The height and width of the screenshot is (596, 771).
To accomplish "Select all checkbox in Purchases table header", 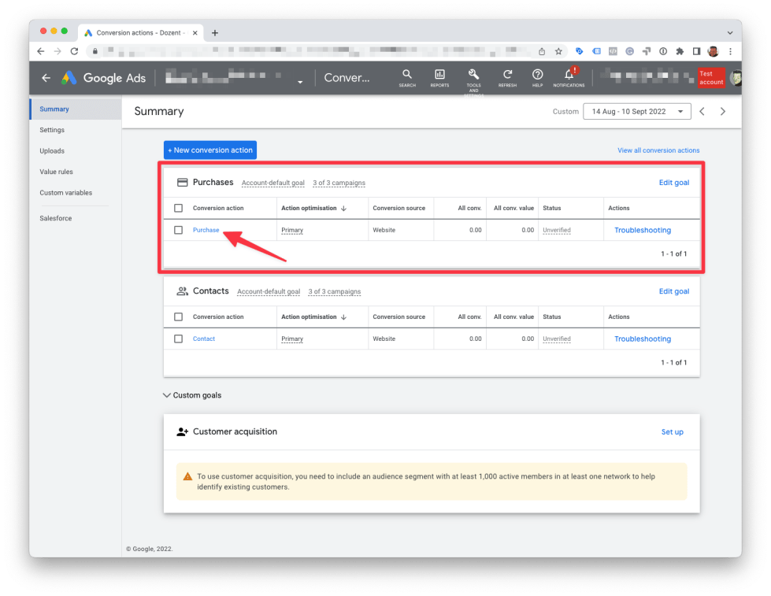I will pyautogui.click(x=178, y=208).
